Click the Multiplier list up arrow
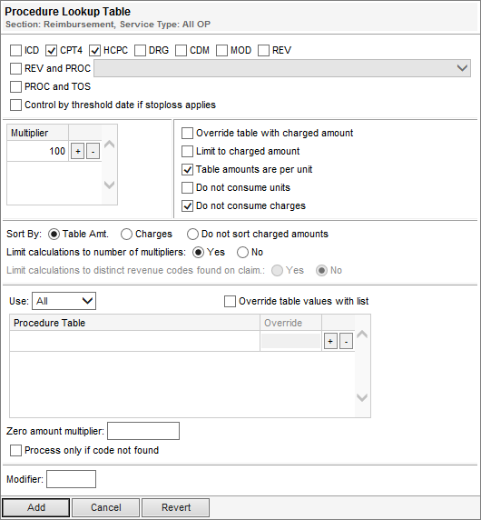 [x=110, y=145]
